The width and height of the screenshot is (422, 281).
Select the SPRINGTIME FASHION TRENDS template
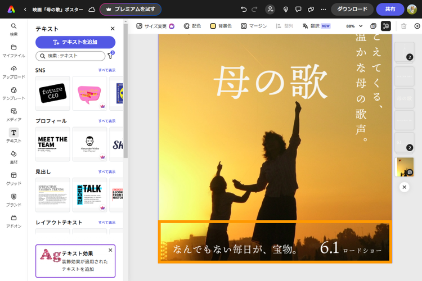[x=53, y=195]
